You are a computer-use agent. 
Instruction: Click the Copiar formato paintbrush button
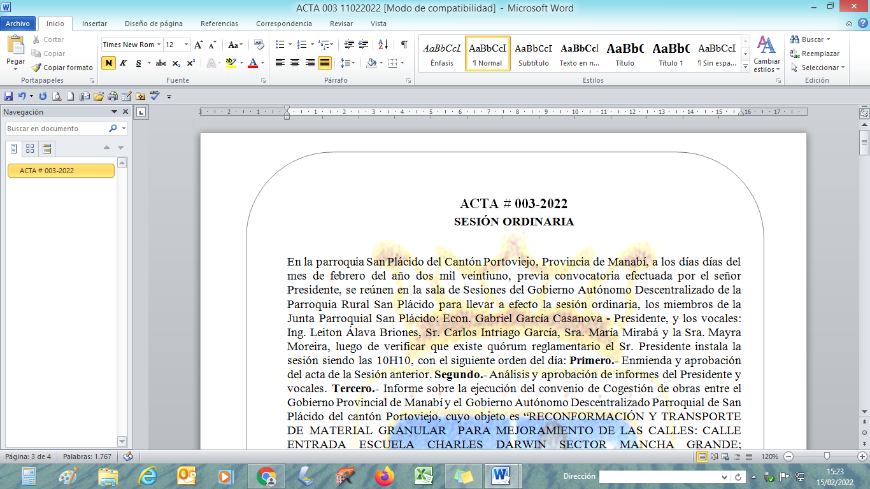tap(62, 67)
